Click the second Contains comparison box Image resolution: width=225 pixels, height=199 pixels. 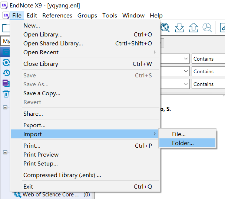tap(208, 71)
